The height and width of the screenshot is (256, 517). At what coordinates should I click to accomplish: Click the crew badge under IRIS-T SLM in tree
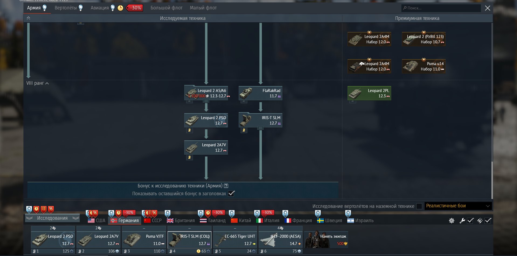[x=244, y=130]
